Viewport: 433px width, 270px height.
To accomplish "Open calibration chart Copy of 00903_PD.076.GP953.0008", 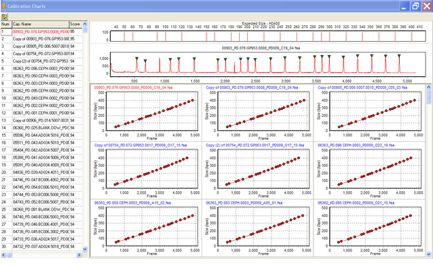I will [x=258, y=112].
